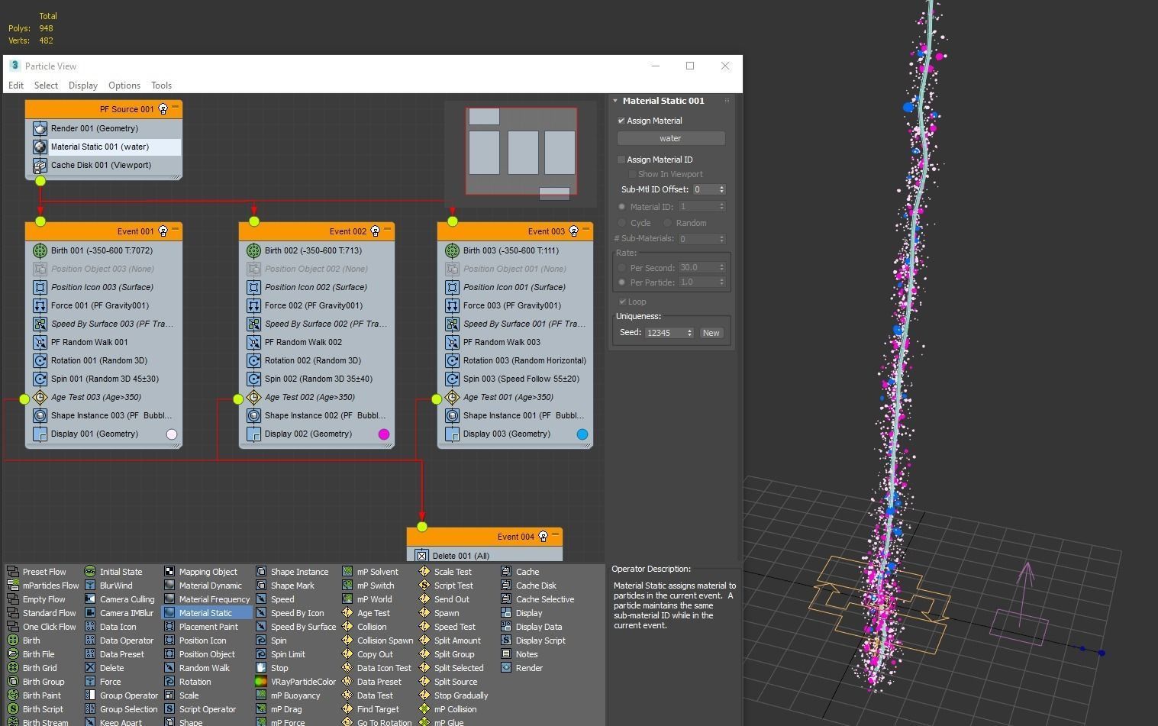Screen dimensions: 1158x726
Task: Click the Age Test 003 diamond icon
Action: 40,397
